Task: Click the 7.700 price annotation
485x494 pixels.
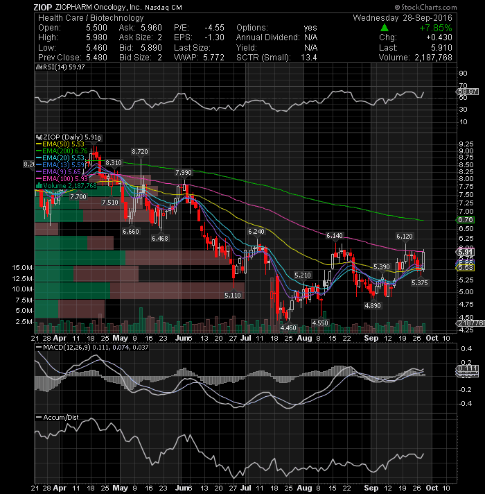Action: (78, 197)
